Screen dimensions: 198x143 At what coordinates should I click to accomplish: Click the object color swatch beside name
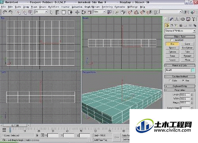pyautogui.click(x=193, y=70)
